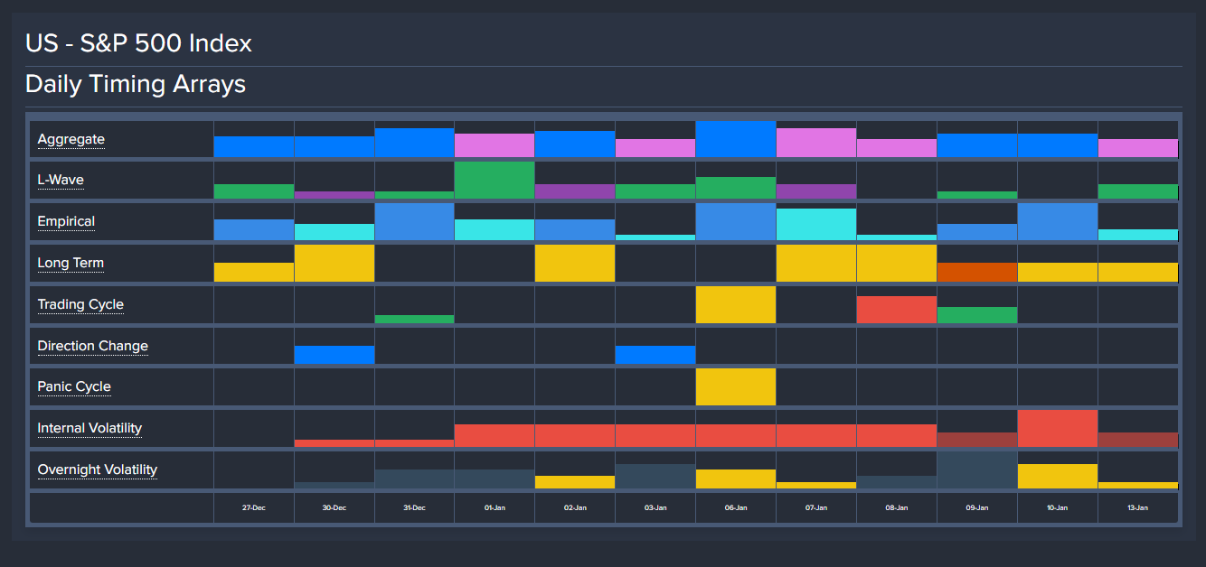The height and width of the screenshot is (567, 1206).
Task: Select the tall blue Aggregate bar on 06-Jan
Action: click(x=736, y=139)
